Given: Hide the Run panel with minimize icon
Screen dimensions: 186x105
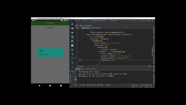Looking at the screenshot, I should coord(152,66).
